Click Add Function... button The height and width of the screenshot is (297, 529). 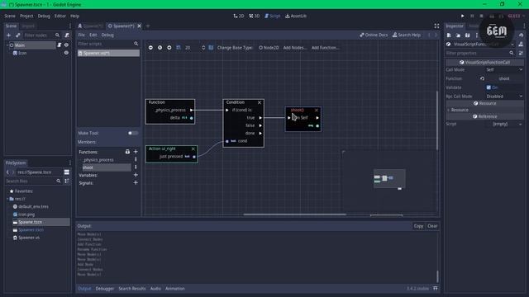point(325,48)
